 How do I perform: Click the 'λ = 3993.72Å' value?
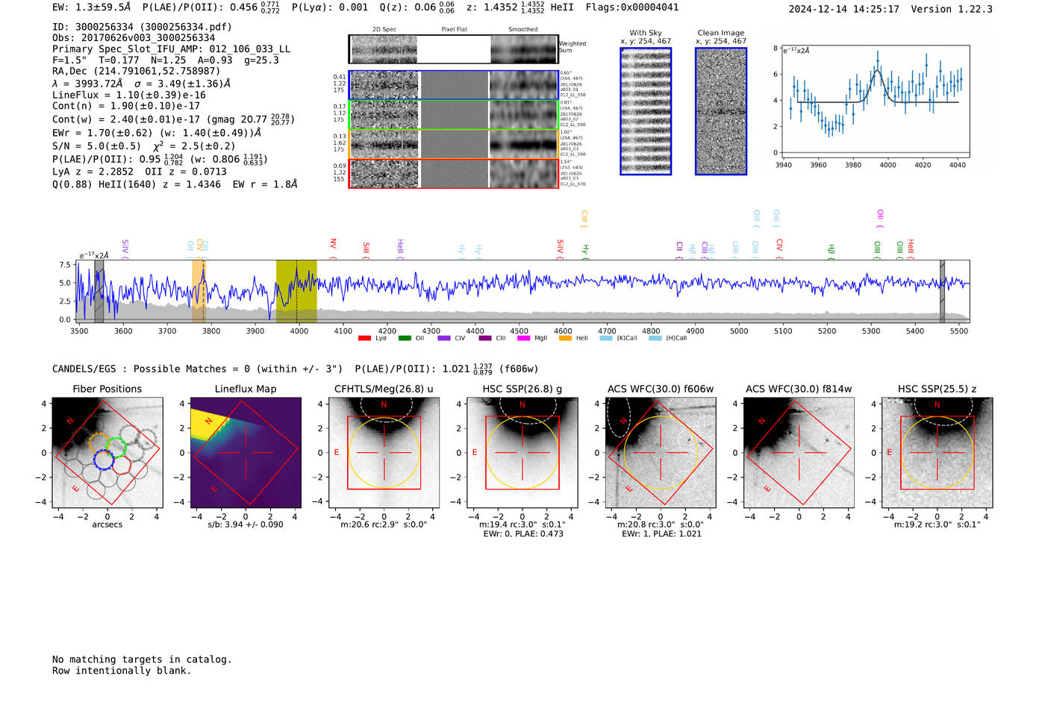[x=87, y=84]
